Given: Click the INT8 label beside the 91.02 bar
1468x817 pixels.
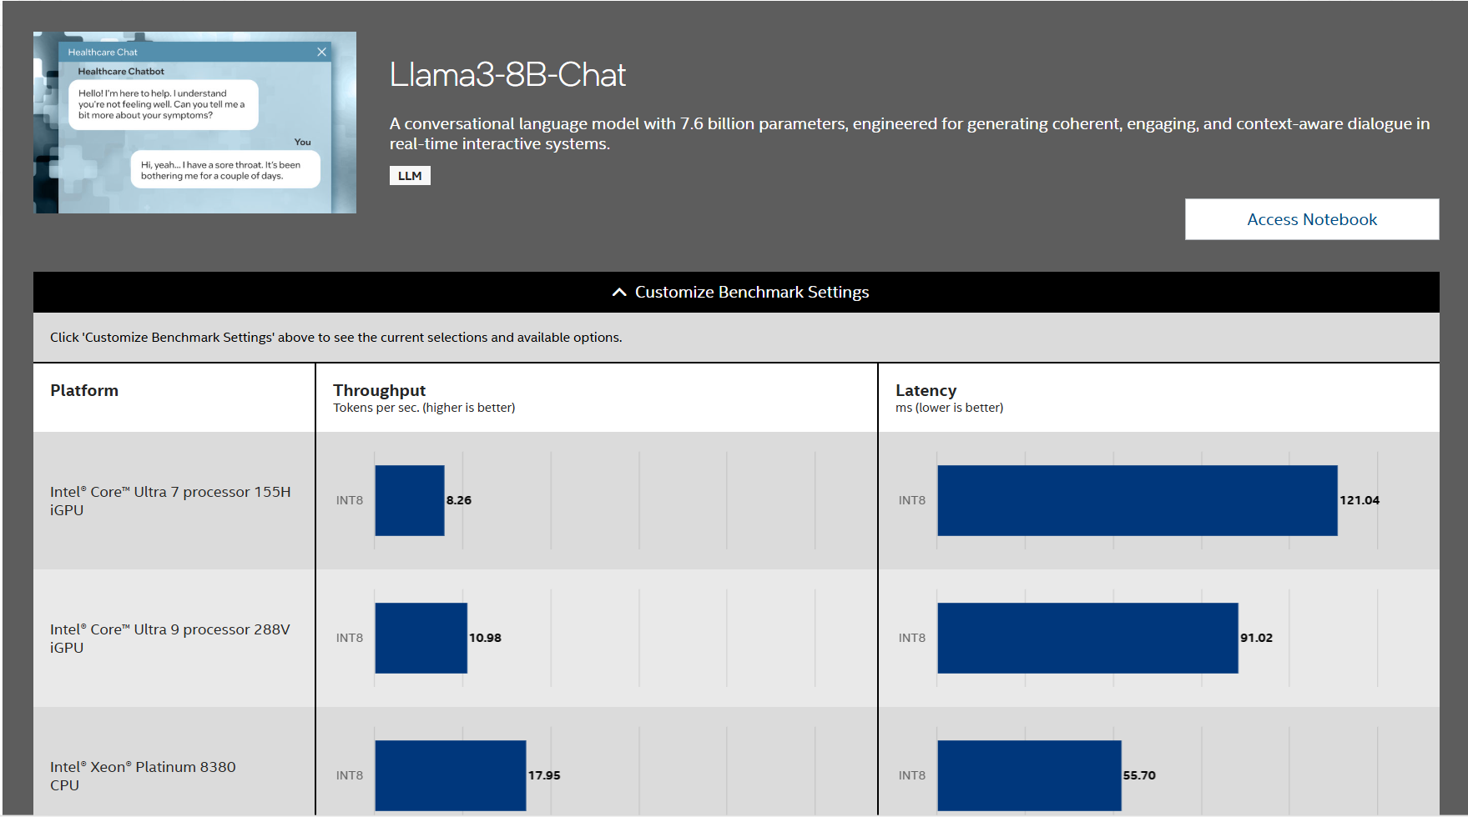Looking at the screenshot, I should (x=912, y=638).
